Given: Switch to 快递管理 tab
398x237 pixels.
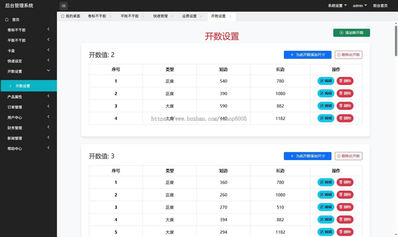Looking at the screenshot, I should [161, 16].
